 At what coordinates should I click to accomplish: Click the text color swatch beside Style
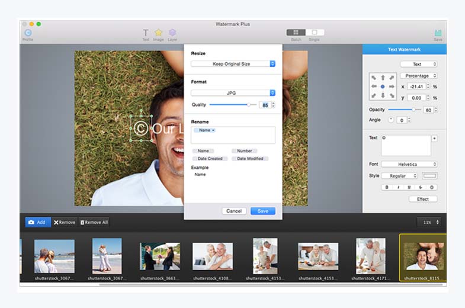[429, 176]
